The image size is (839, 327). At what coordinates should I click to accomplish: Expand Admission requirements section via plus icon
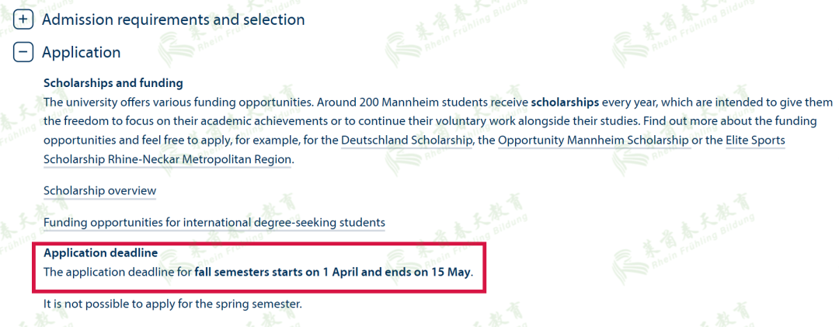tap(24, 19)
